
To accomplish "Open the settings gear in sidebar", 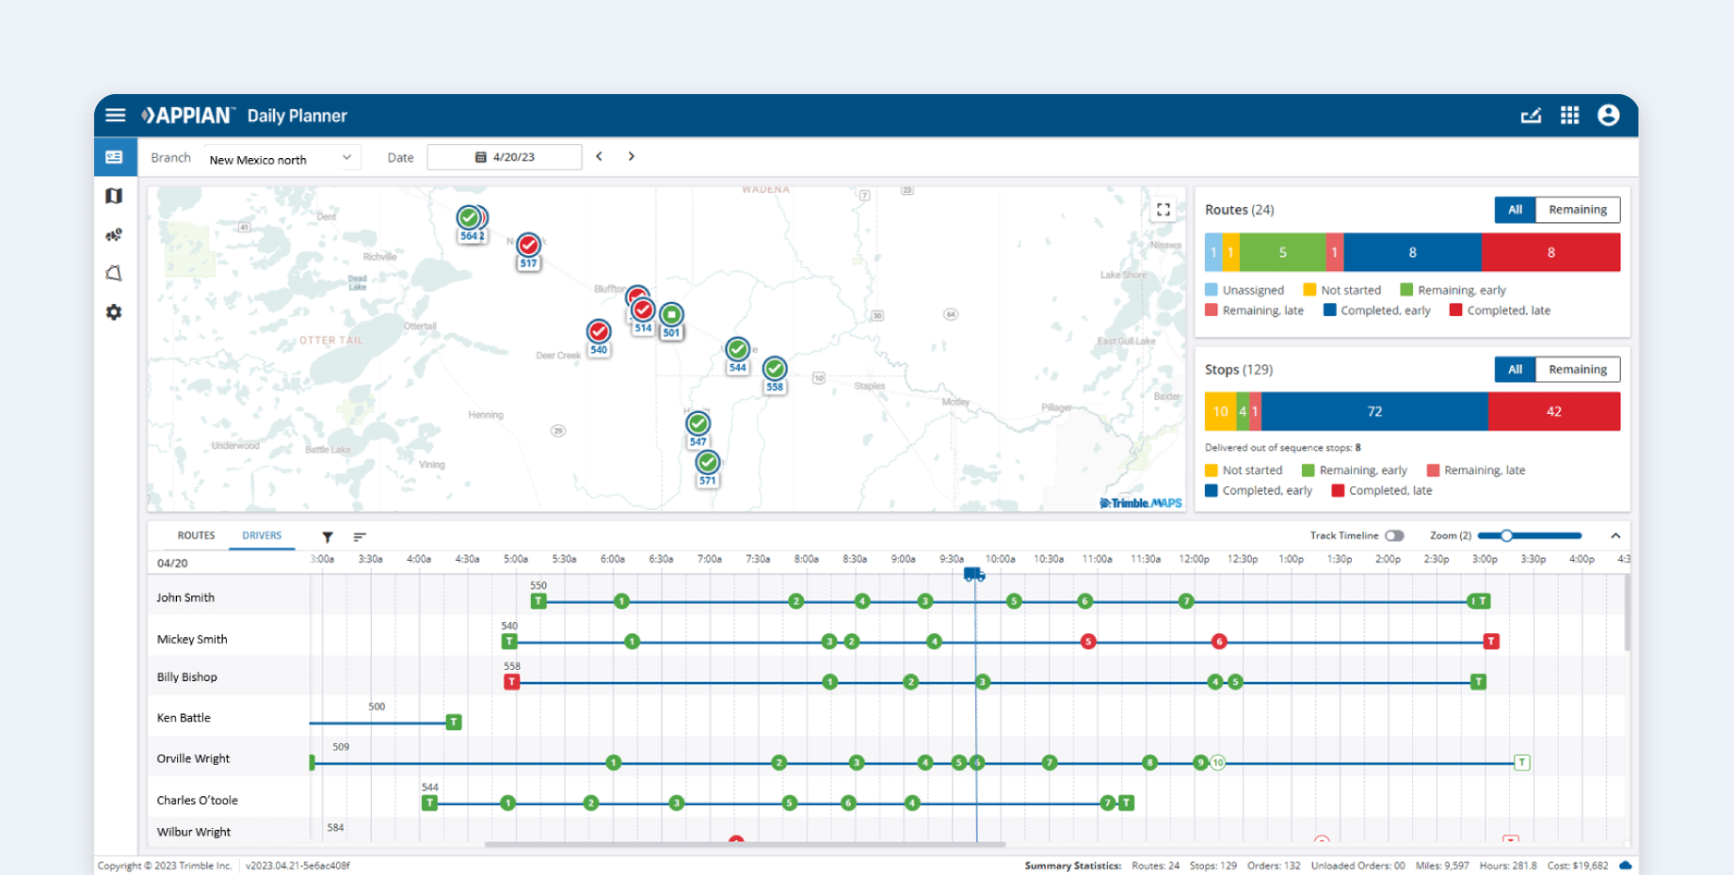I will (114, 311).
